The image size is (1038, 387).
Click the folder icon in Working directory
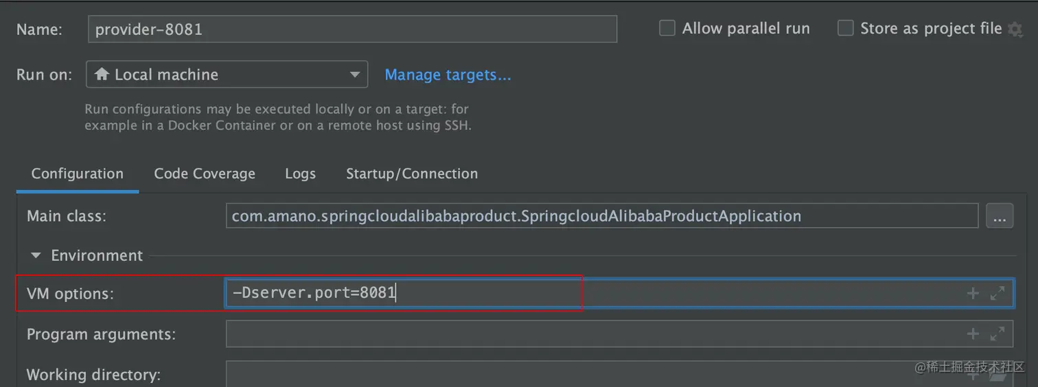coord(997,375)
